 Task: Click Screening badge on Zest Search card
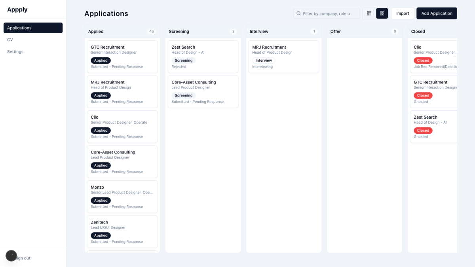pyautogui.click(x=184, y=61)
